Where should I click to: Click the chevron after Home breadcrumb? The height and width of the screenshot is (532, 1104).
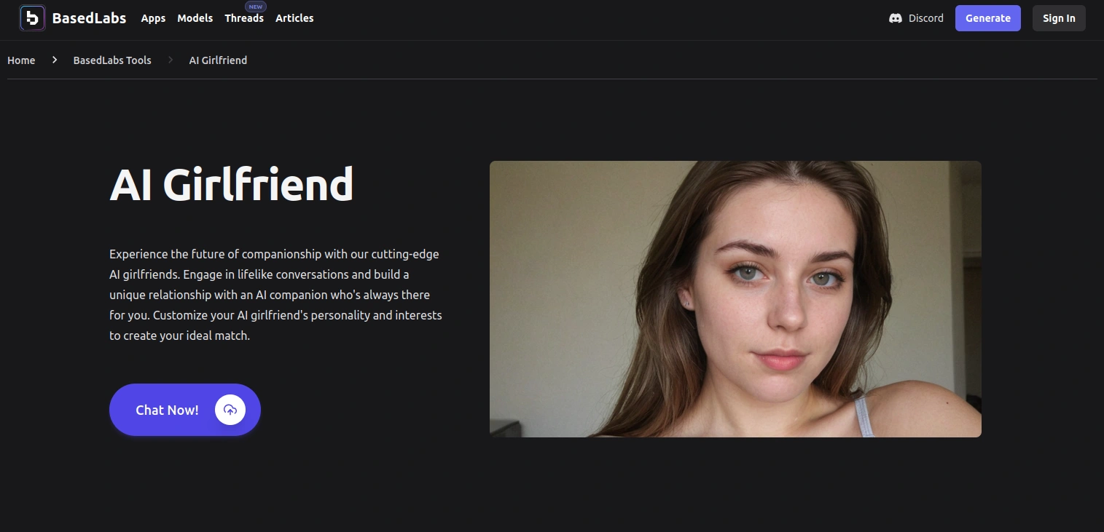55,60
